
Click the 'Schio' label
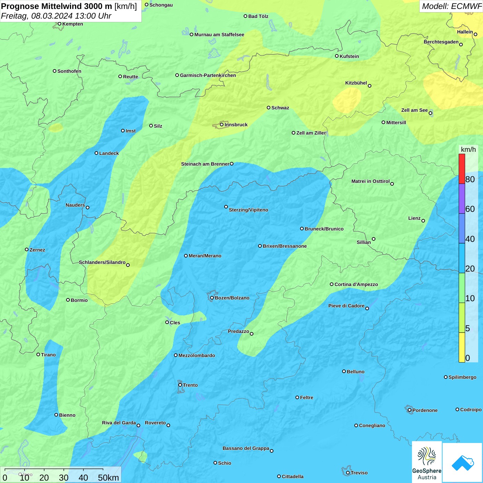click(225, 463)
